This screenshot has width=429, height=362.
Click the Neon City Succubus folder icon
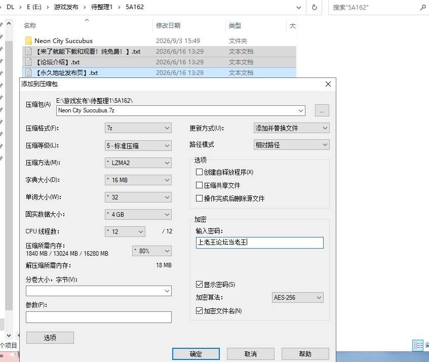click(x=28, y=41)
